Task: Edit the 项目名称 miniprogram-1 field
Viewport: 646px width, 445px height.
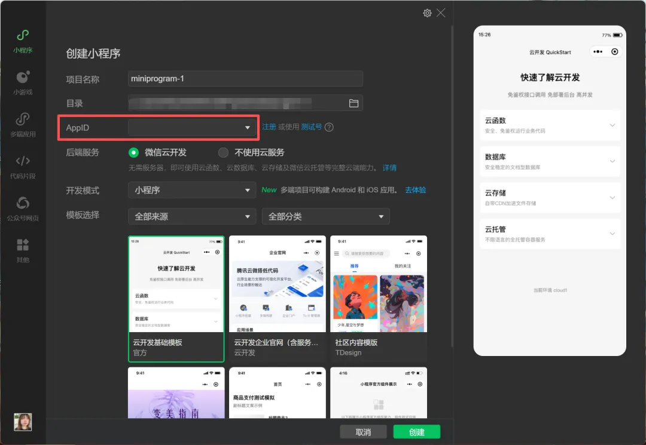Action: [245, 79]
